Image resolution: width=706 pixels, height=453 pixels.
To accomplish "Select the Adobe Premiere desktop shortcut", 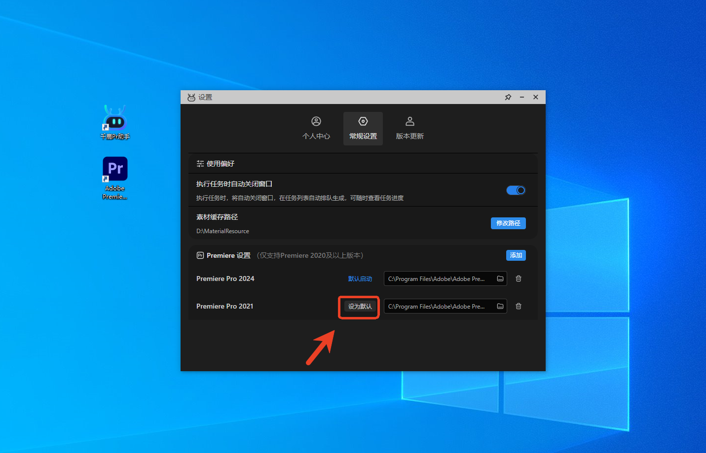I will (115, 174).
